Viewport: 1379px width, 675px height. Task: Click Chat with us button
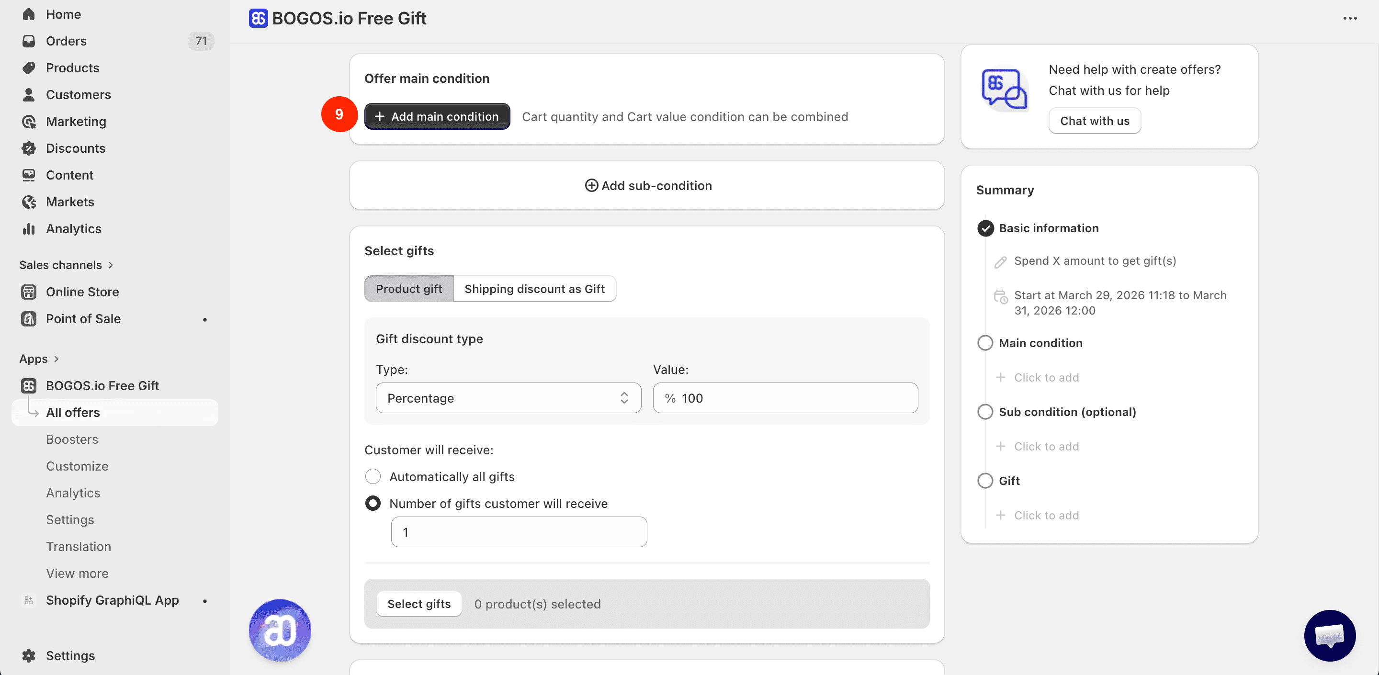click(1094, 121)
